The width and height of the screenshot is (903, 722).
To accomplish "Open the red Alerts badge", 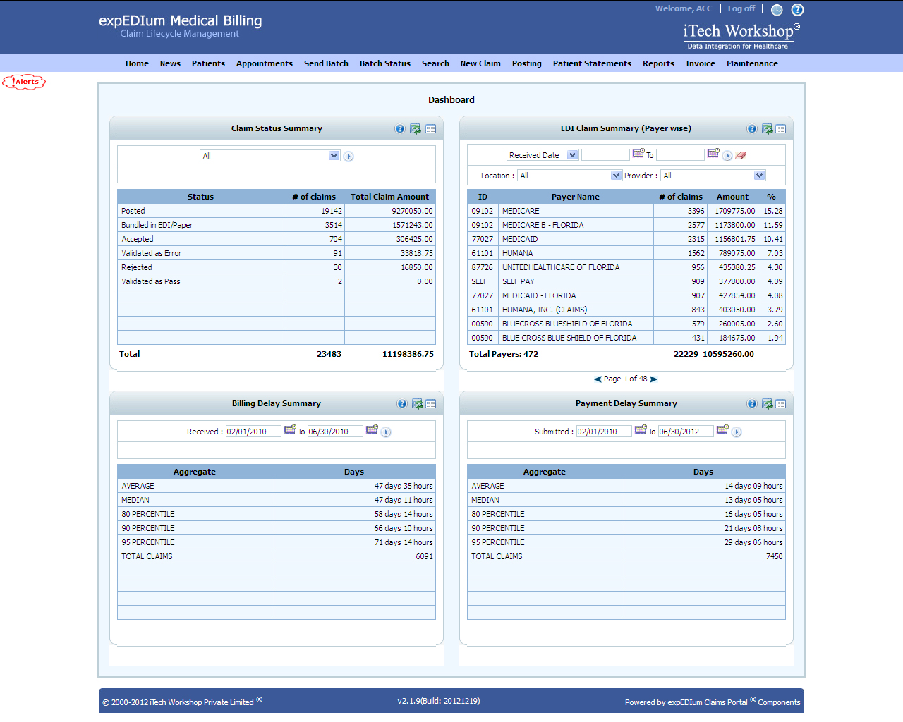I will point(24,82).
